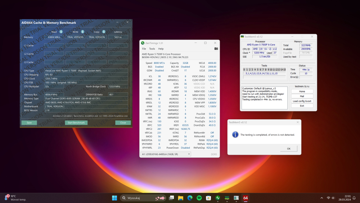Screen dimensions: 360x203
Task: Open Spotify from the taskbar
Action: click(x=199, y=198)
